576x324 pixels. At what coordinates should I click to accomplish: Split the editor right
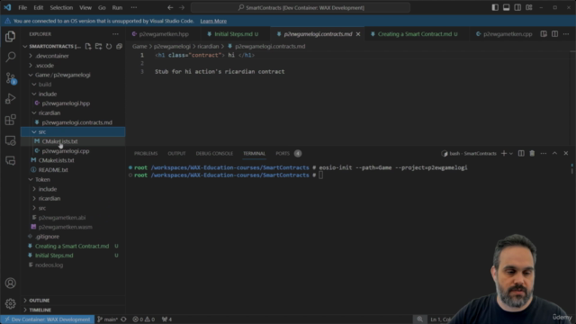[x=554, y=34]
